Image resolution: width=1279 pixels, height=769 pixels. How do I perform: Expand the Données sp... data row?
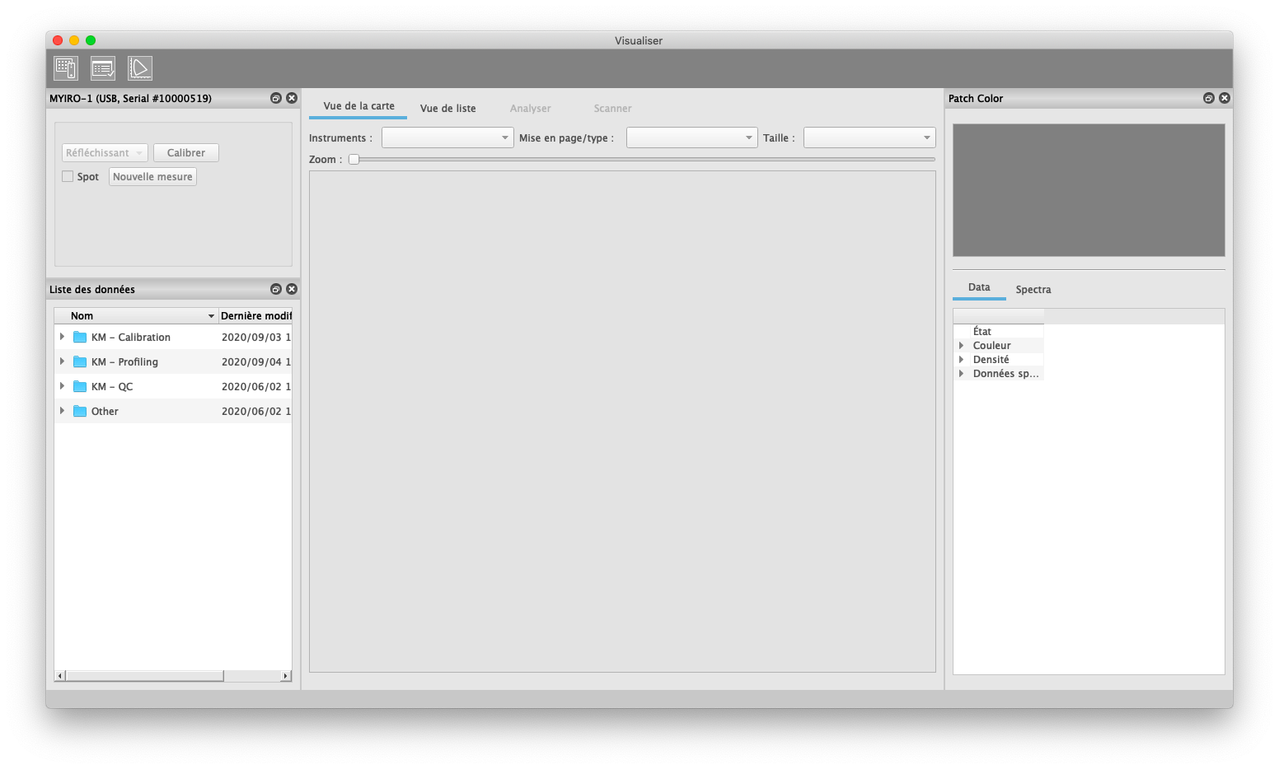[x=961, y=373]
